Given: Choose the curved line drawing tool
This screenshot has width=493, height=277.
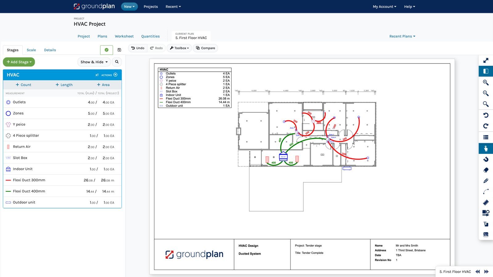Looking at the screenshot, I should click(x=486, y=191).
